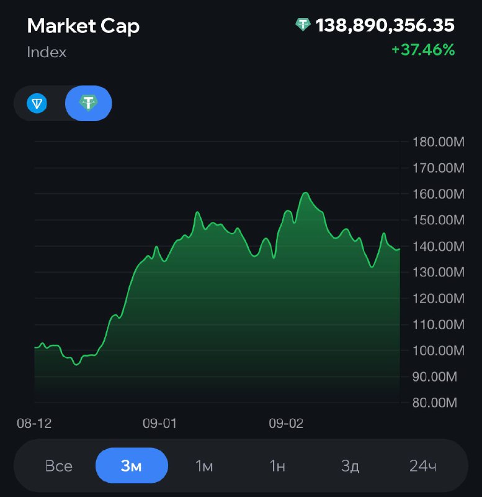This screenshot has height=497, width=482.
Task: Click the 08-12 date marker
Action: tap(33, 424)
